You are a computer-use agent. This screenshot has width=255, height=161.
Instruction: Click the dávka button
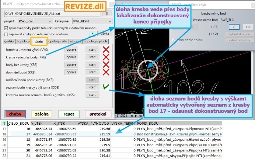click(x=105, y=34)
